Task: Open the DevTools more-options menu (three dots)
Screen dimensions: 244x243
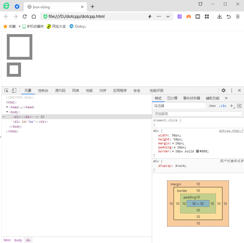Action: [232, 90]
